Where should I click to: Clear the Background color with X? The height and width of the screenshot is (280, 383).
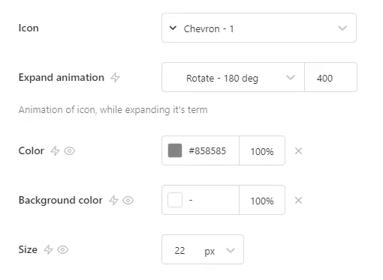(298, 200)
